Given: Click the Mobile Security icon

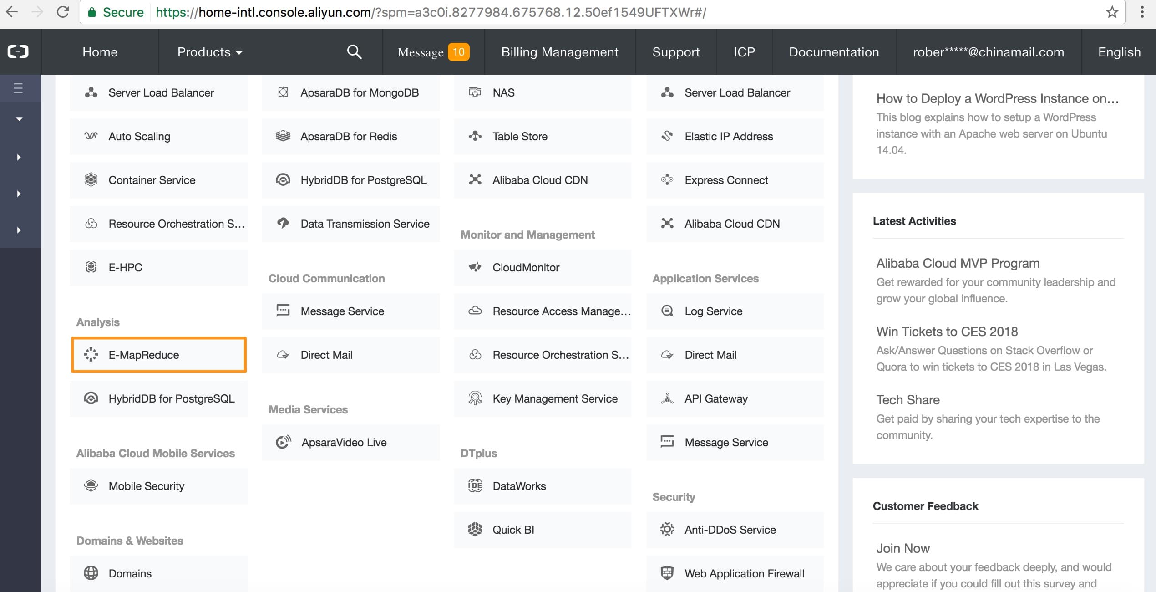Looking at the screenshot, I should [91, 485].
